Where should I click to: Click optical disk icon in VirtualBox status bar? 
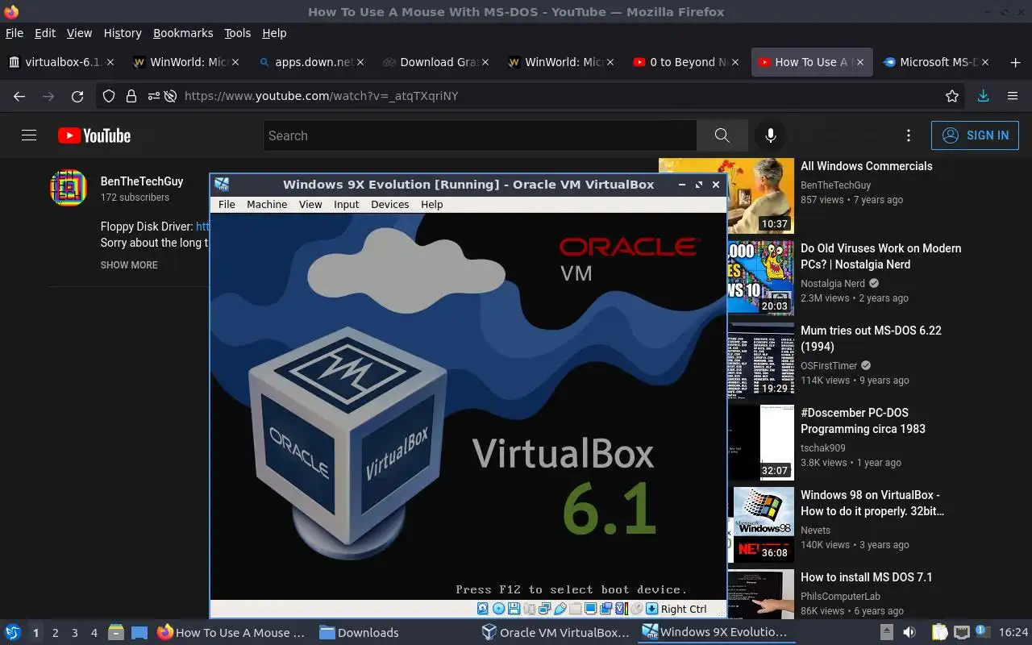499,609
